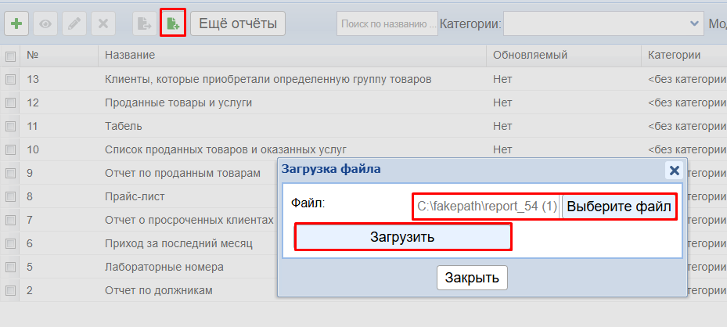Click the grey export report file icon
This screenshot has width=727, height=327.
coord(144,23)
